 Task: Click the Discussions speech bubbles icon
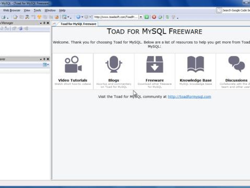click(237, 64)
